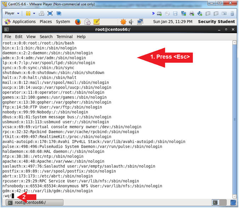
Task: Click the hard disk device icon in VMware toolbar
Action: (x=159, y=13)
